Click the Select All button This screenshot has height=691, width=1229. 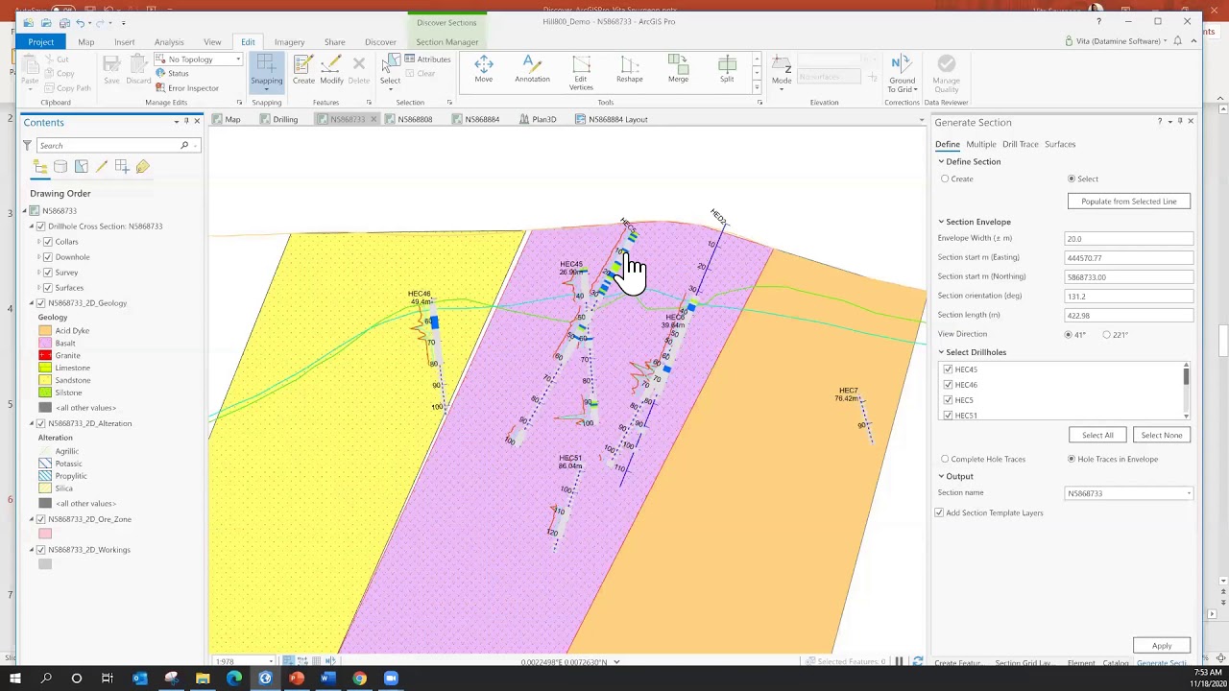point(1097,435)
